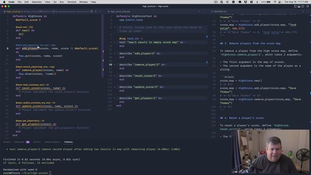Toggle the bottom panel layout icon

point(299,6)
